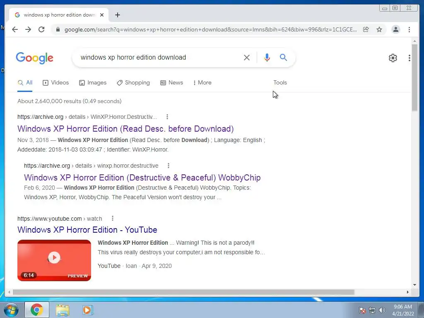This screenshot has width=424, height=318.
Task: Click the horizontal scrollbar right arrow
Action: coord(408,292)
